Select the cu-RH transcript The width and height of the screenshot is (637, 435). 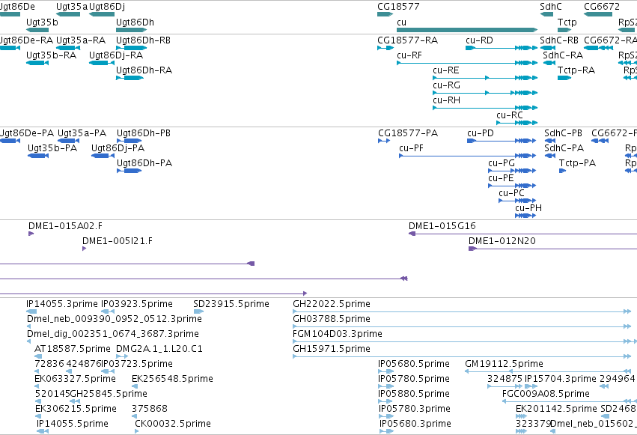[485, 108]
